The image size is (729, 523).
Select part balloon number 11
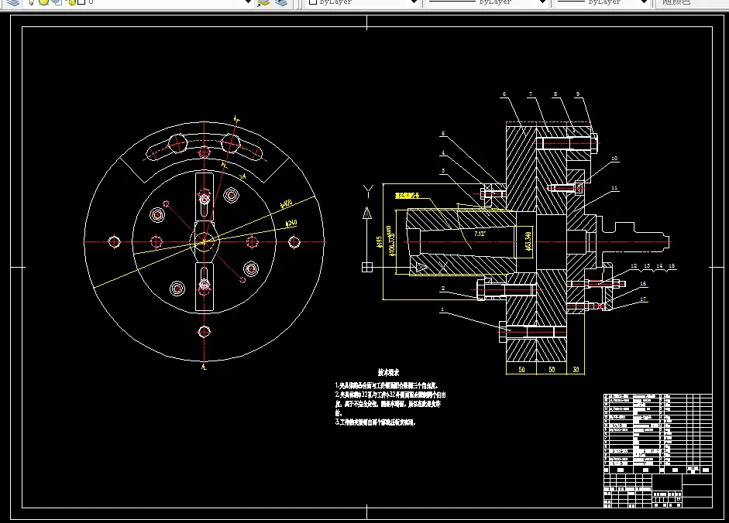pyautogui.click(x=614, y=188)
